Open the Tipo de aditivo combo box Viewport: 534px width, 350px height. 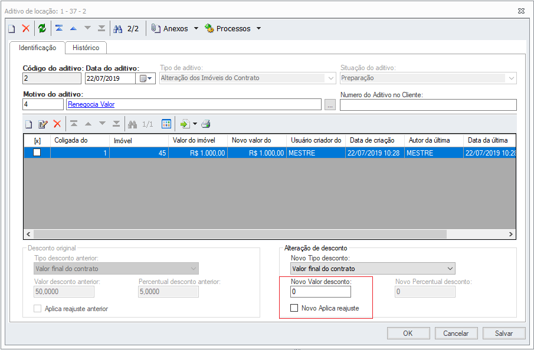(x=248, y=78)
